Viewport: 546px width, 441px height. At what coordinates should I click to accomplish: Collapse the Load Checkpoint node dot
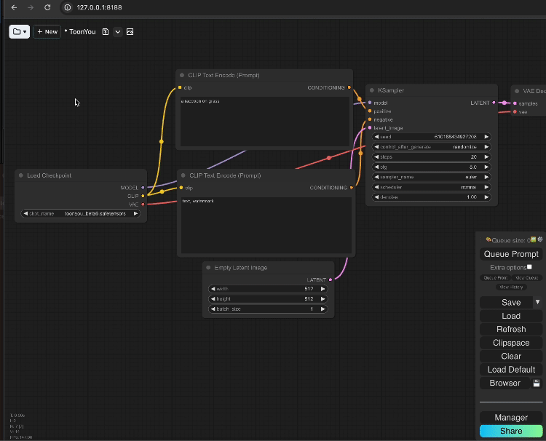click(x=20, y=175)
